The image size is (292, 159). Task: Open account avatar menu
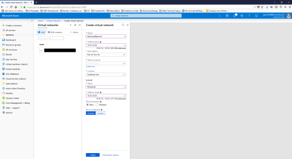[x=289, y=16]
